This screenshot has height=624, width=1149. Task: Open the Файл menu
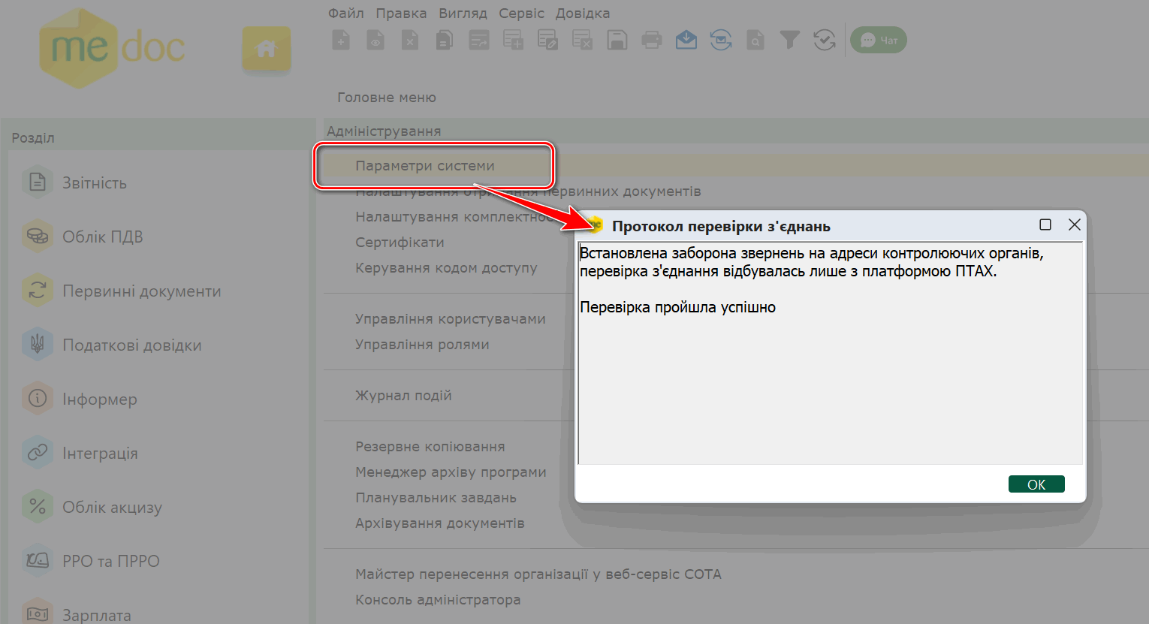pyautogui.click(x=346, y=13)
